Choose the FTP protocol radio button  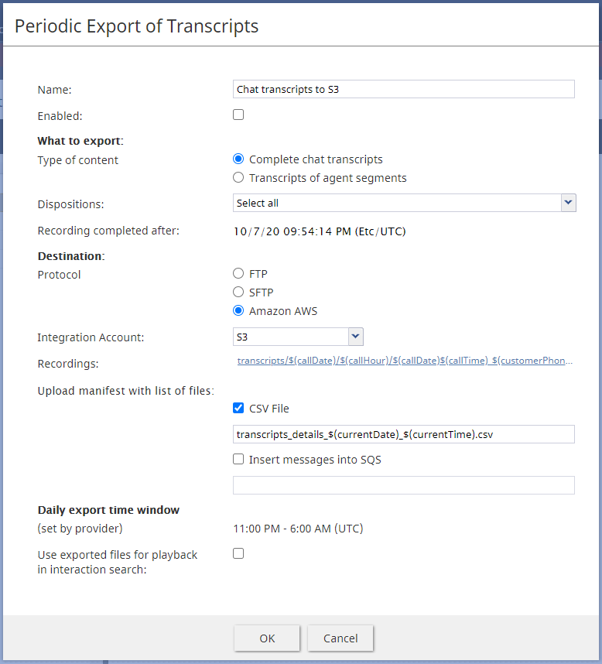(238, 273)
